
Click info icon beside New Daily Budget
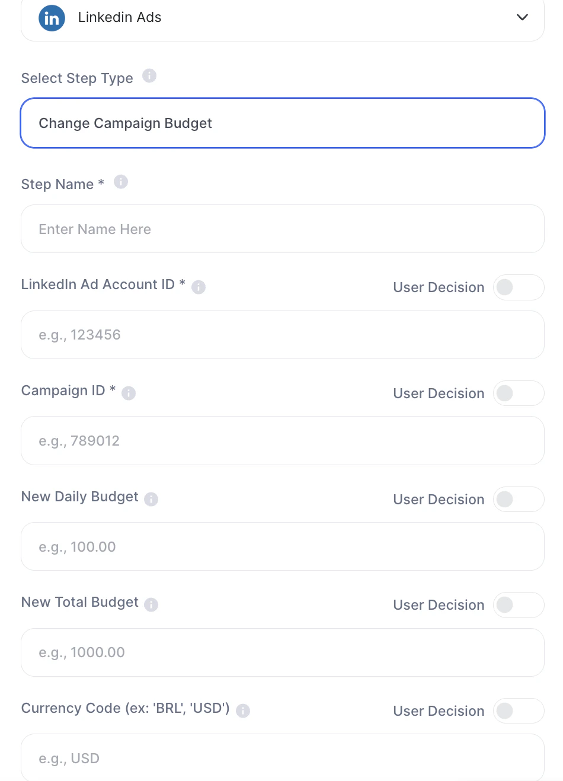pyautogui.click(x=151, y=500)
